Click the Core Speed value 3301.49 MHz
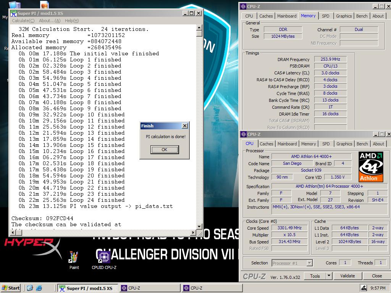 [x=289, y=228]
